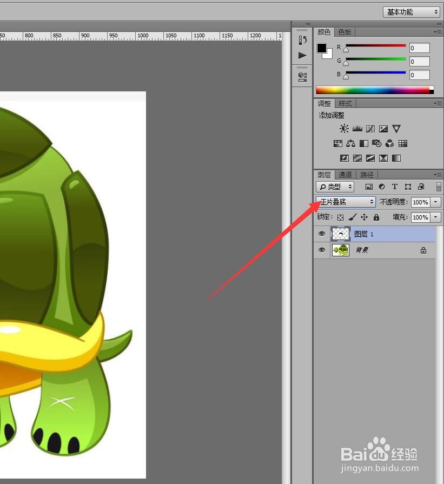444x484 pixels.
Task: Add a Levels adjustment
Action: point(357,129)
